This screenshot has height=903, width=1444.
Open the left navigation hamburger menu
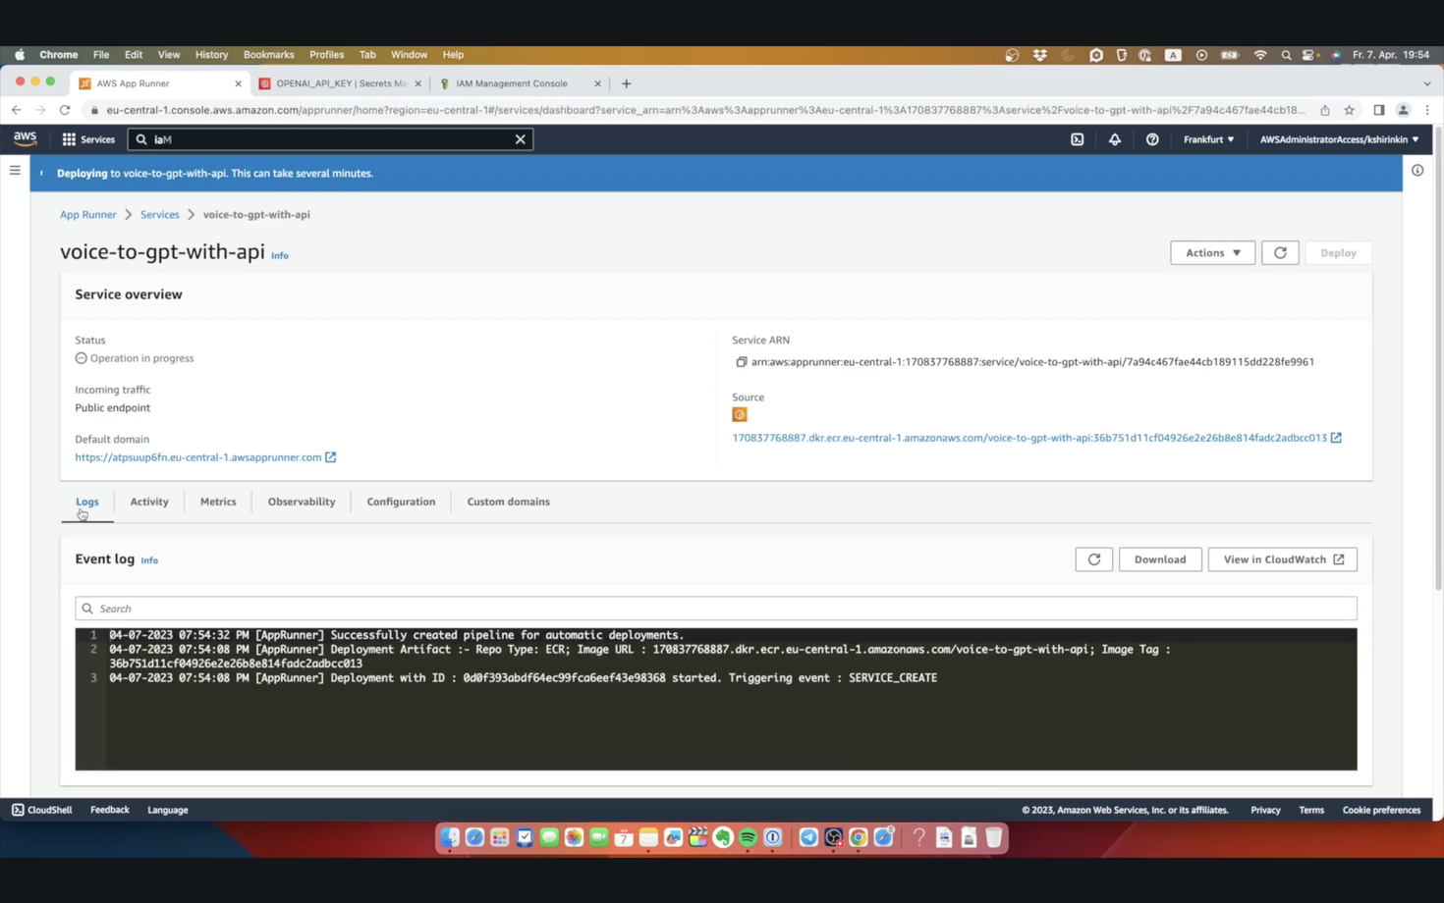(x=15, y=170)
